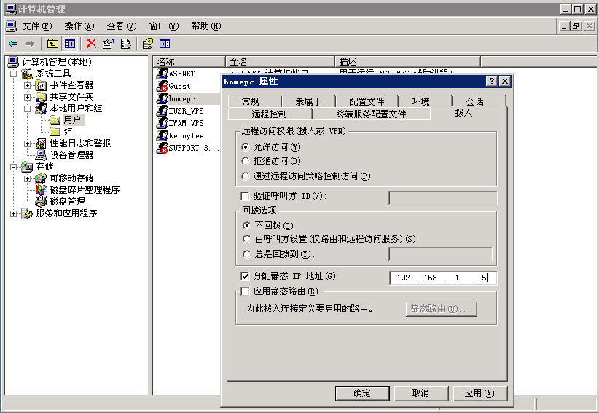The height and width of the screenshot is (413, 599).
Task: Open the 帮助(H) menu
Action: 206,26
